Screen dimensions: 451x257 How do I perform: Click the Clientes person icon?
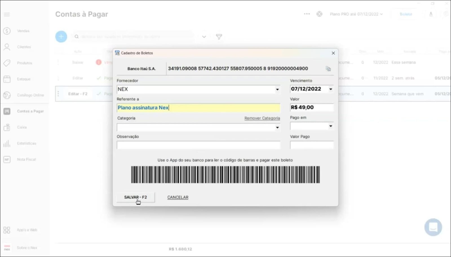(x=7, y=47)
